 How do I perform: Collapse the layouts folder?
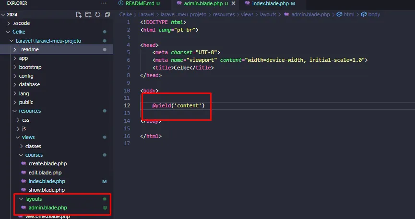click(33, 199)
